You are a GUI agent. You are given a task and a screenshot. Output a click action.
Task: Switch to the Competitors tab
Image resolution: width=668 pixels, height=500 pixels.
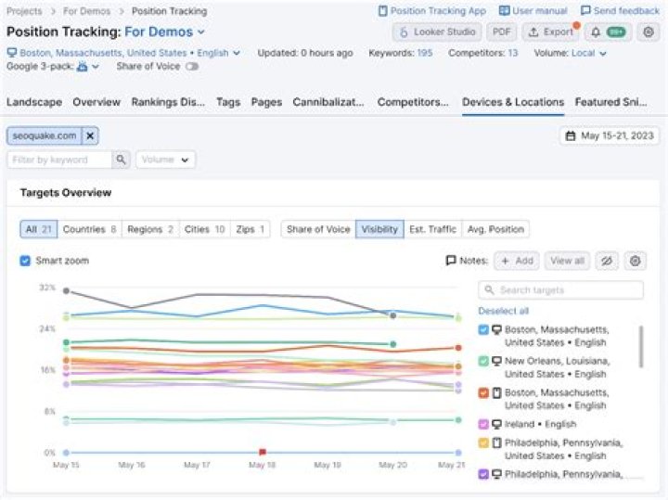[x=414, y=102]
